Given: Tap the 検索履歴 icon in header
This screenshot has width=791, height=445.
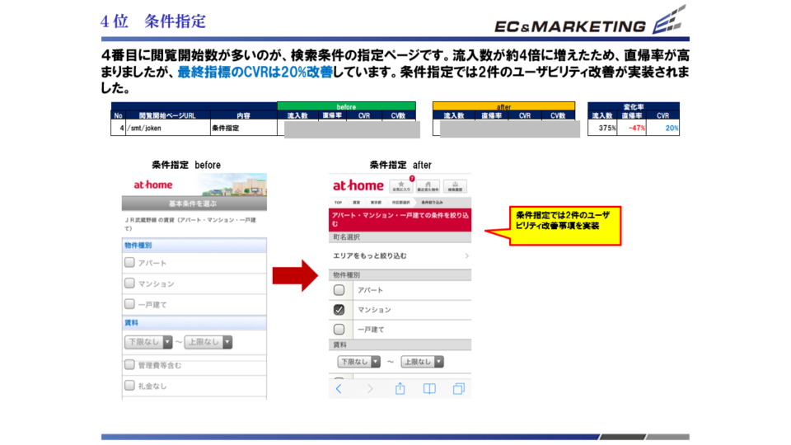Looking at the screenshot, I should coord(455,185).
